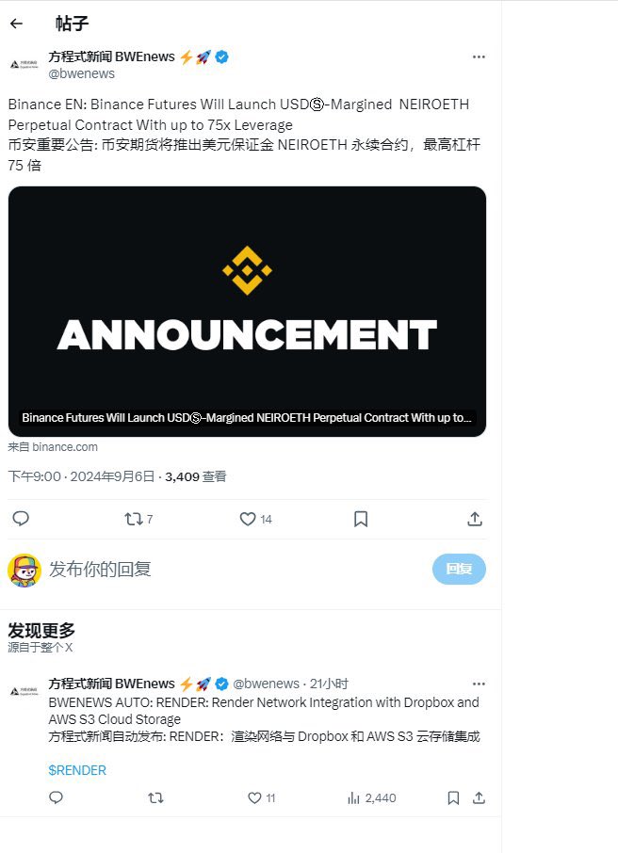Click the reply text field
Image resolution: width=618 pixels, height=853 pixels.
point(236,569)
